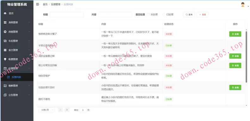Focus the 内容 search input field
This screenshot has height=121, width=250.
tap(115, 15)
